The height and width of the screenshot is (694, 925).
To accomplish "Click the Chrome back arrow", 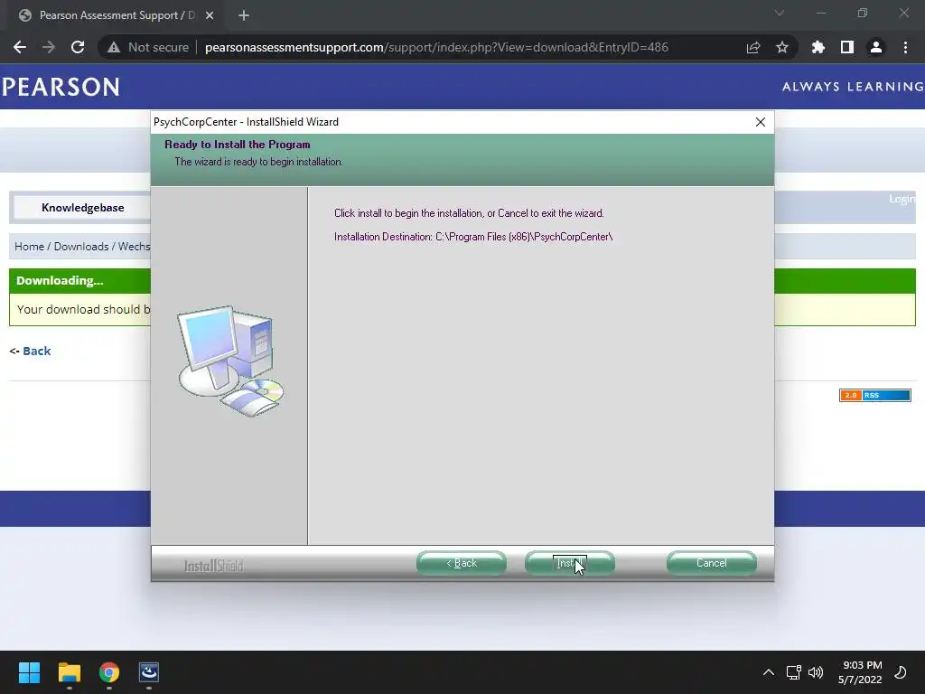I will coord(20,47).
